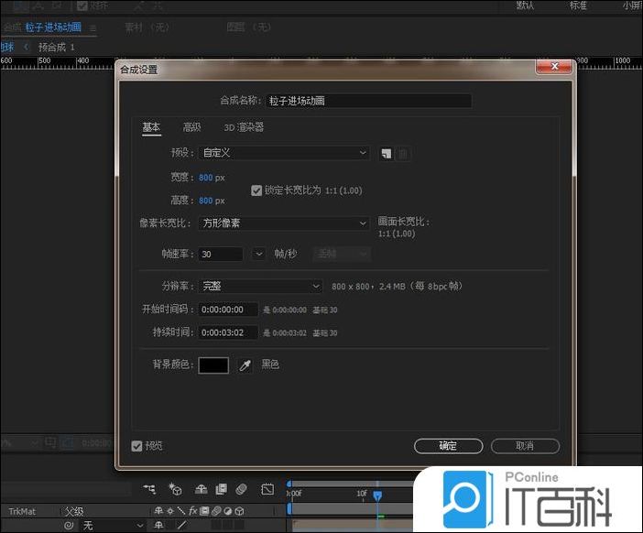The image size is (643, 533).
Task: Toggle the 对齐 snapping checkbox in toolbar
Action: (82, 5)
